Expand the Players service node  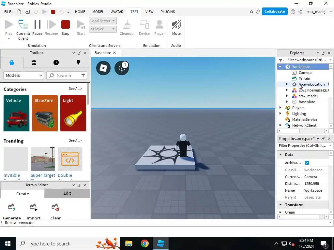(280, 107)
